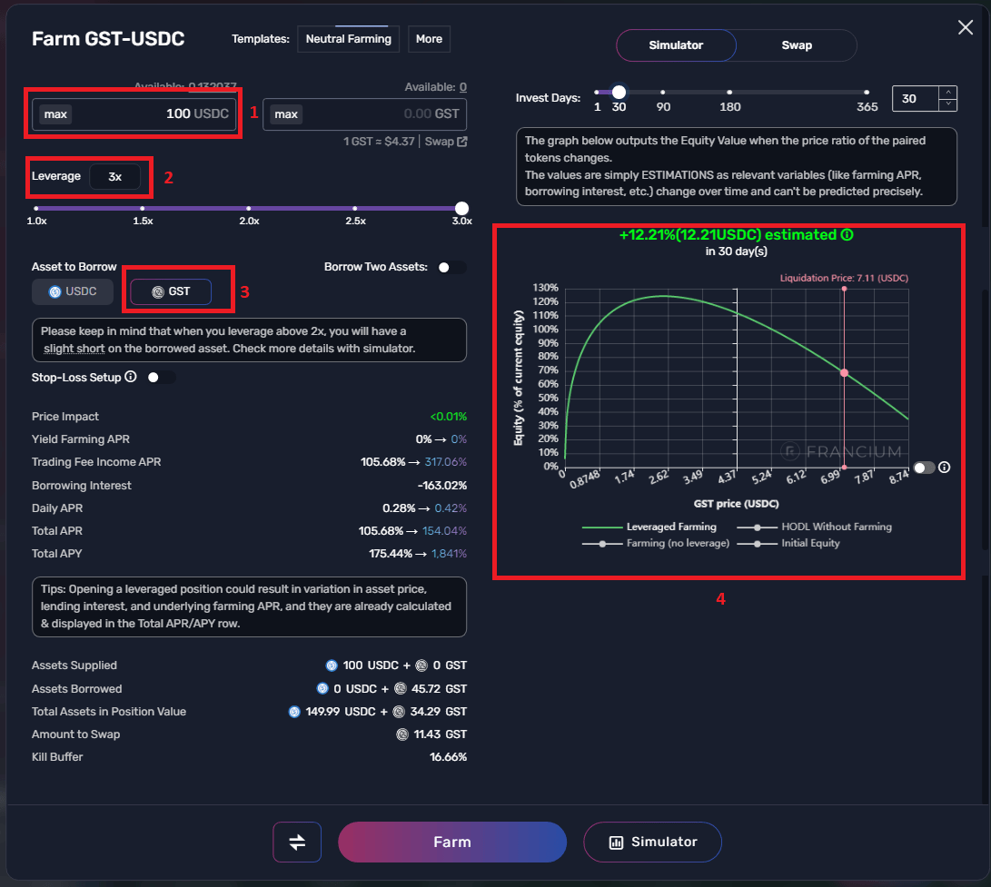Select USDC as the asset to borrow
991x887 pixels.
pos(72,291)
